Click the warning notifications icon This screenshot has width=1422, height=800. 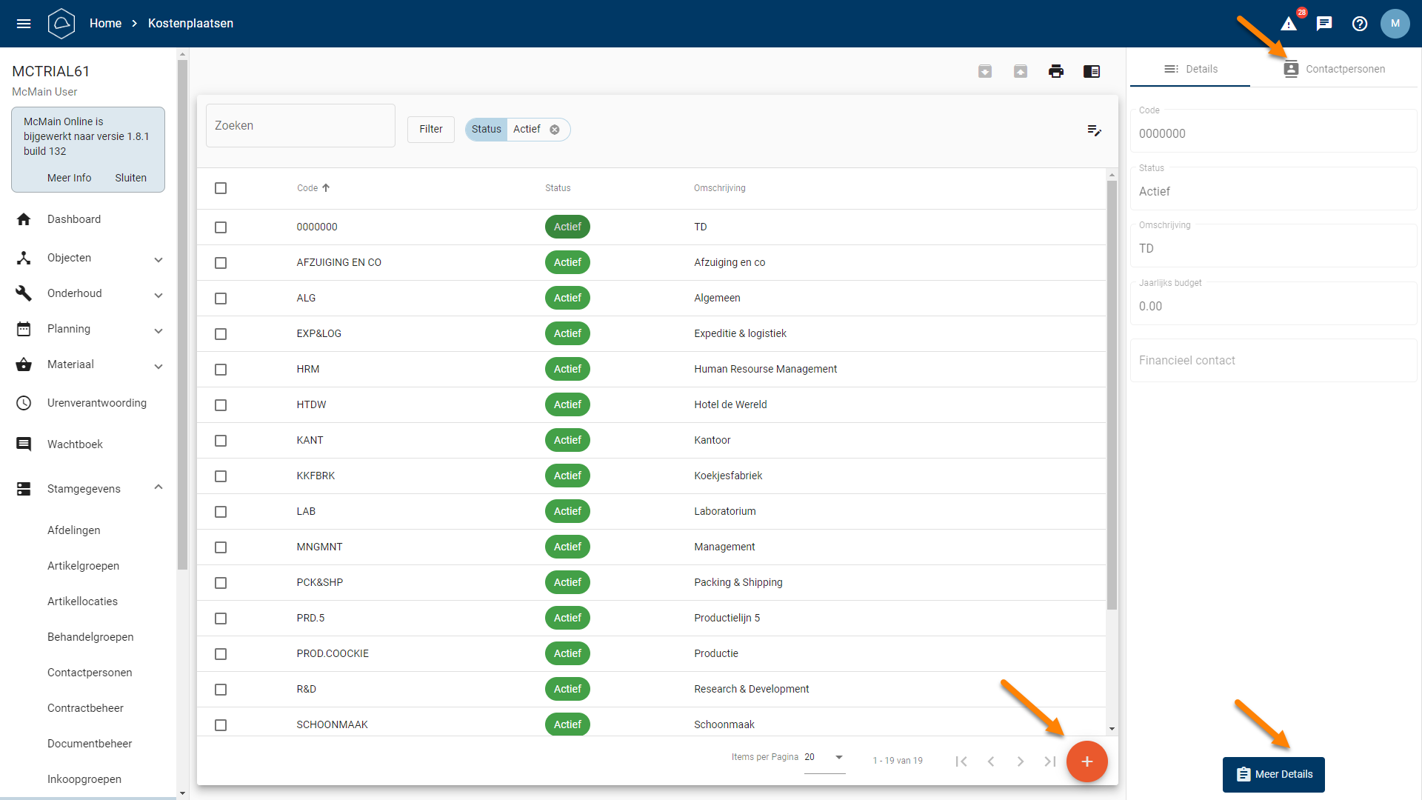(x=1289, y=24)
